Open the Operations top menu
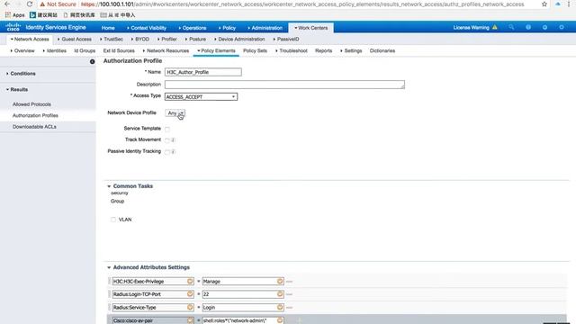The width and height of the screenshot is (576, 324). [192, 28]
